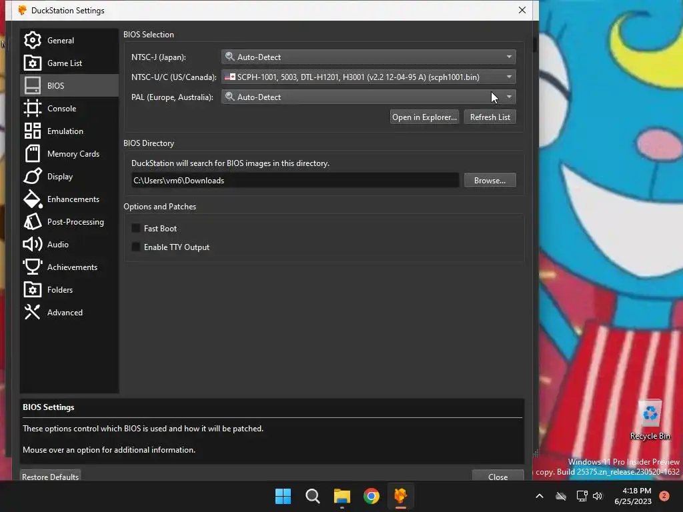This screenshot has width=683, height=512.
Task: Expand the PAL (Europe, Australia) BIOS dropdown
Action: pyautogui.click(x=368, y=97)
